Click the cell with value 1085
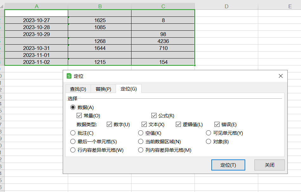Image resolution: width=301 pixels, height=192 pixels. pos(99,27)
